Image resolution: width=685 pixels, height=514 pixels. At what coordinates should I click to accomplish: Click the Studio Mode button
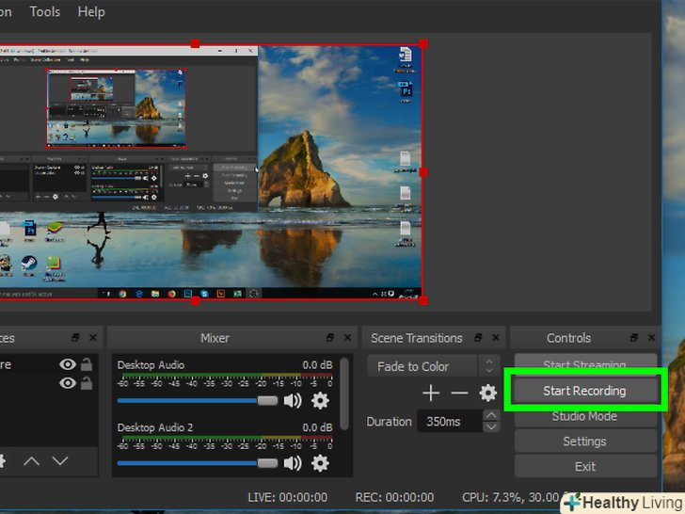(584, 416)
